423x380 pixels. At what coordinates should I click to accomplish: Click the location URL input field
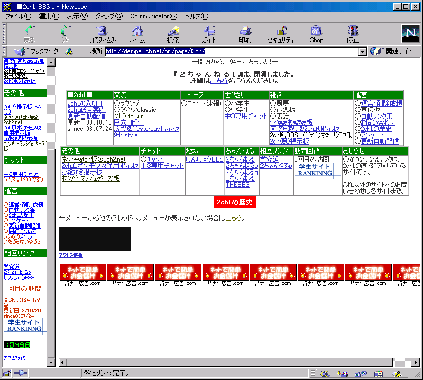(x=232, y=51)
